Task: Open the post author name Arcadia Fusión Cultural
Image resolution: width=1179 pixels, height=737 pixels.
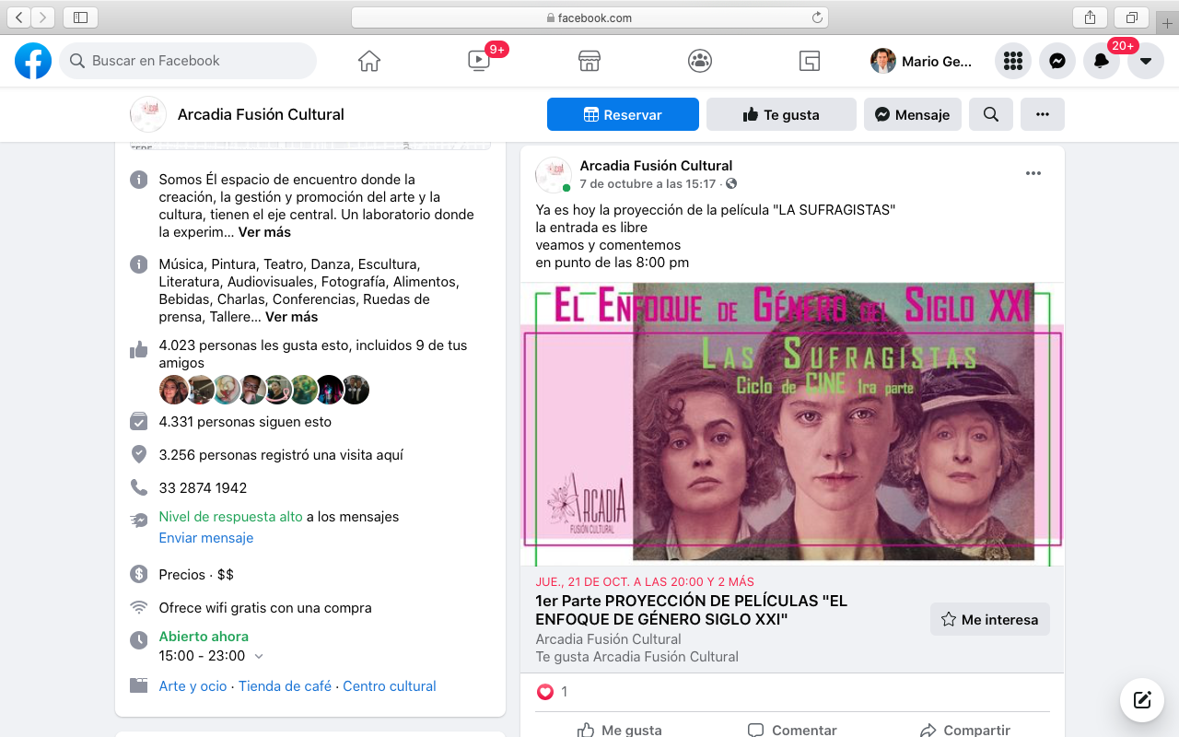Action: pyautogui.click(x=656, y=166)
